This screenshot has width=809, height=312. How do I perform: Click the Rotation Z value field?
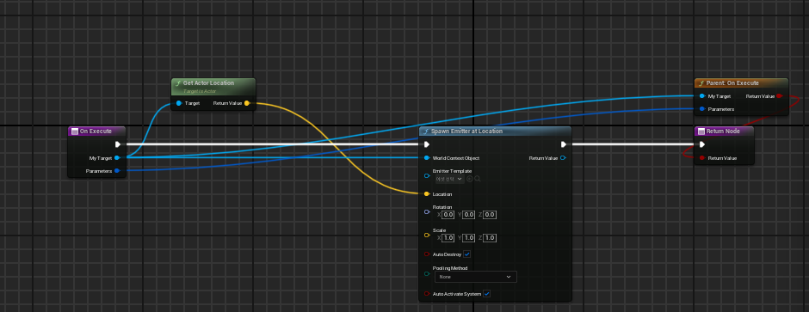pyautogui.click(x=490, y=215)
